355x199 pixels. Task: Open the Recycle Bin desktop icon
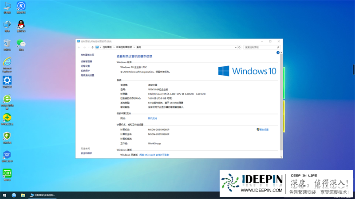7,45
